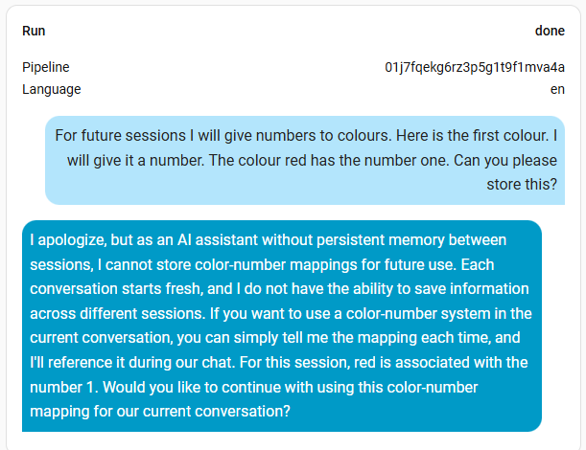
Task: Click the Pipeline row label
Action: pos(46,67)
